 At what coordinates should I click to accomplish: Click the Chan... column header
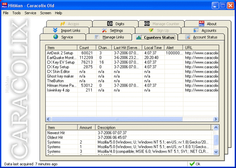click(x=104, y=48)
